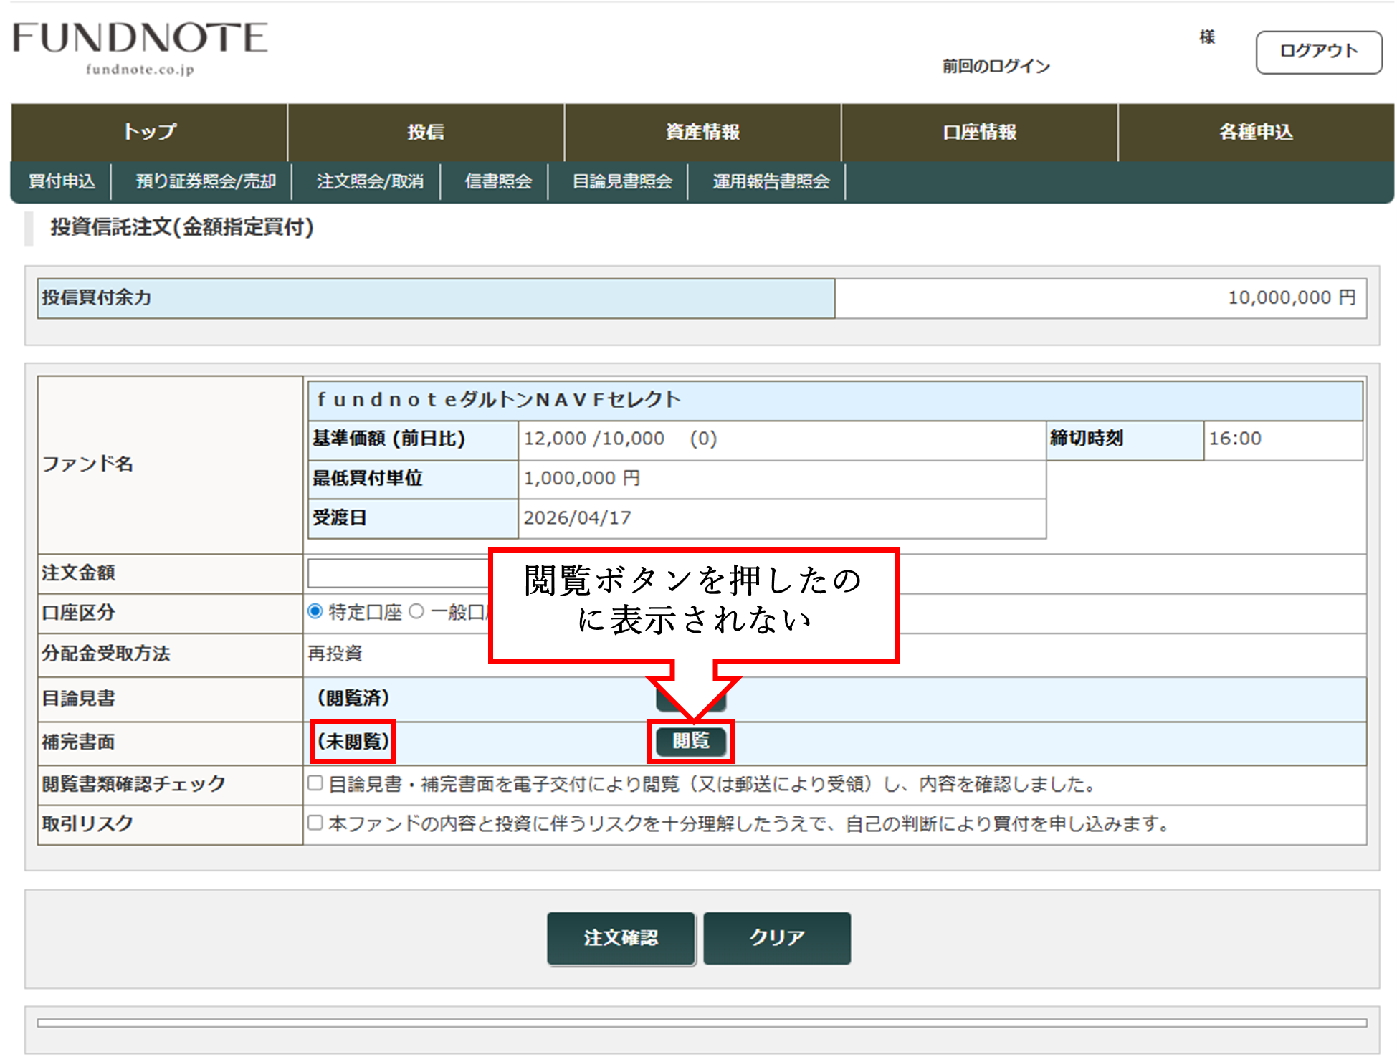Click the (未閲覧) status text
Viewport: 1397px width, 1057px height.
coord(353,741)
